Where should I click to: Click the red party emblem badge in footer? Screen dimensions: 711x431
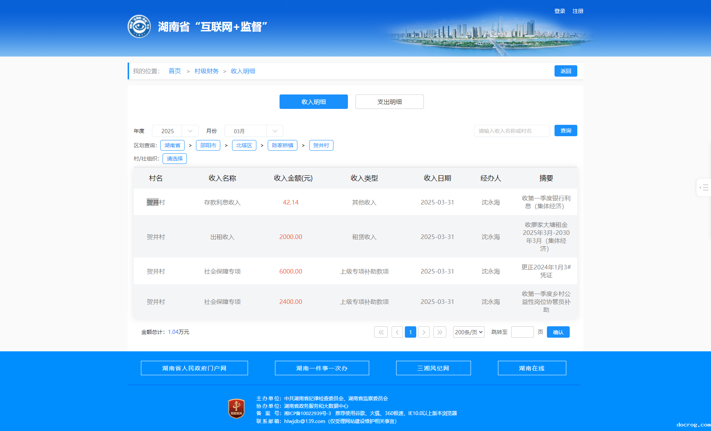point(236,409)
